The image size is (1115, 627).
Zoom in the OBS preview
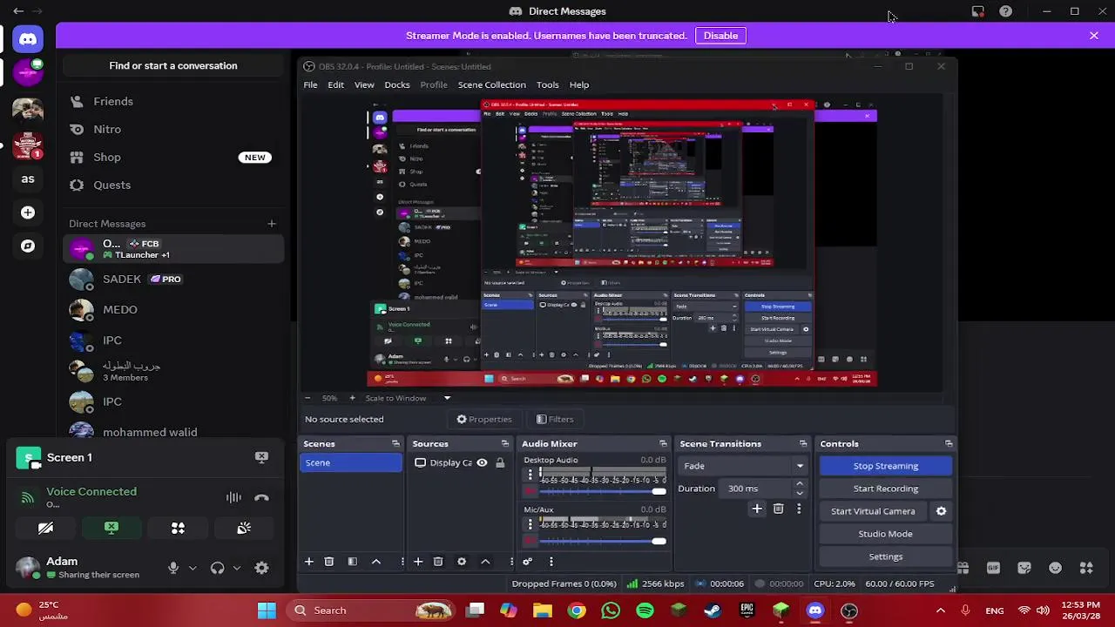[x=352, y=398]
